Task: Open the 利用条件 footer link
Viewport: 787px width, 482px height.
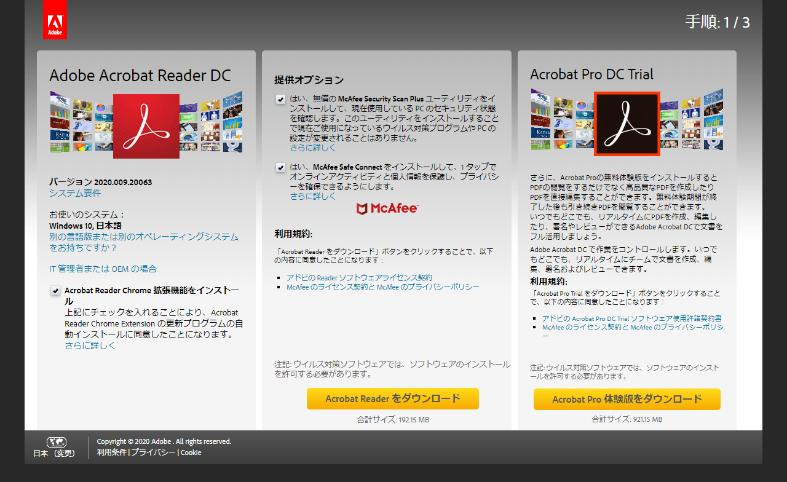Action: click(112, 452)
